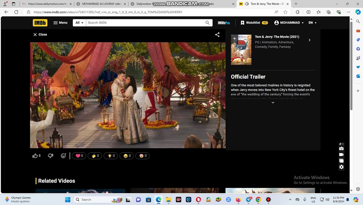
Task: Open Outlook from the Edge sidebar
Action: click(x=358, y=76)
